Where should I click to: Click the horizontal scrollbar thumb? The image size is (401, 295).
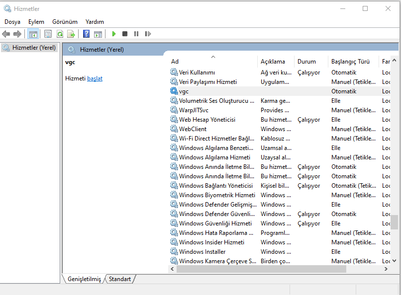pos(261,269)
